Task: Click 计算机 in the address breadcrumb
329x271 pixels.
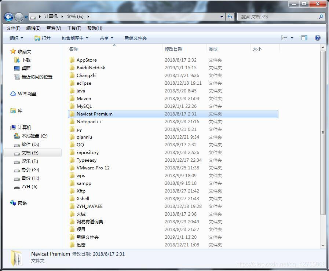Action: point(51,17)
